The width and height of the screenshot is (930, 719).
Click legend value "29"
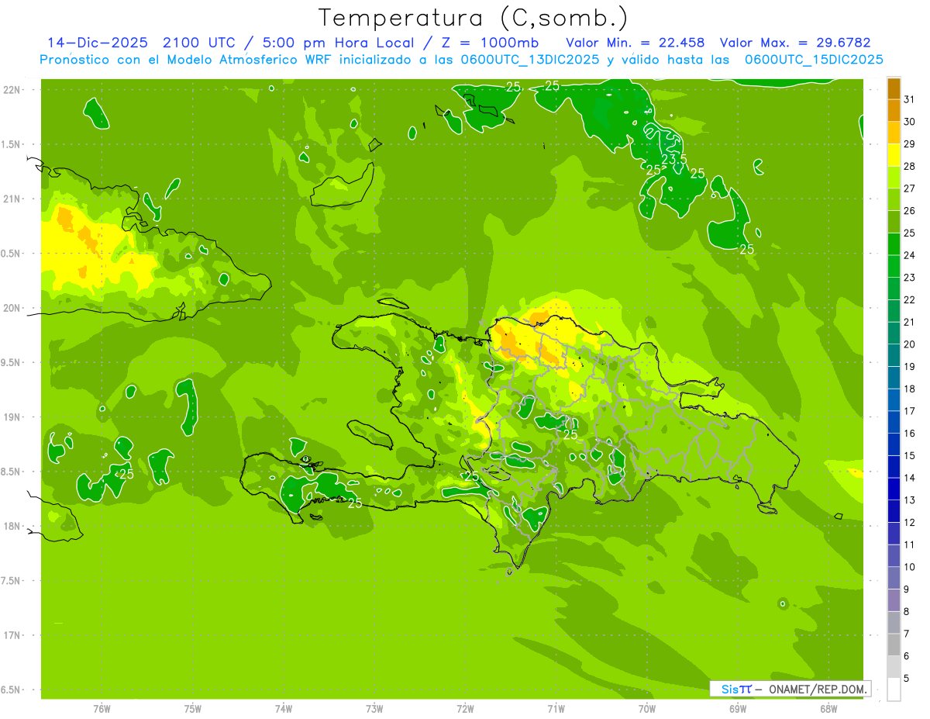point(910,144)
